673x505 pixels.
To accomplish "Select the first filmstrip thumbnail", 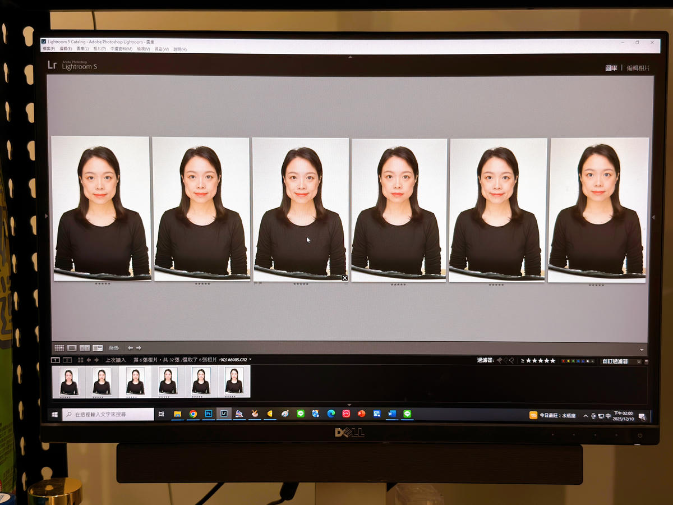I will point(69,382).
